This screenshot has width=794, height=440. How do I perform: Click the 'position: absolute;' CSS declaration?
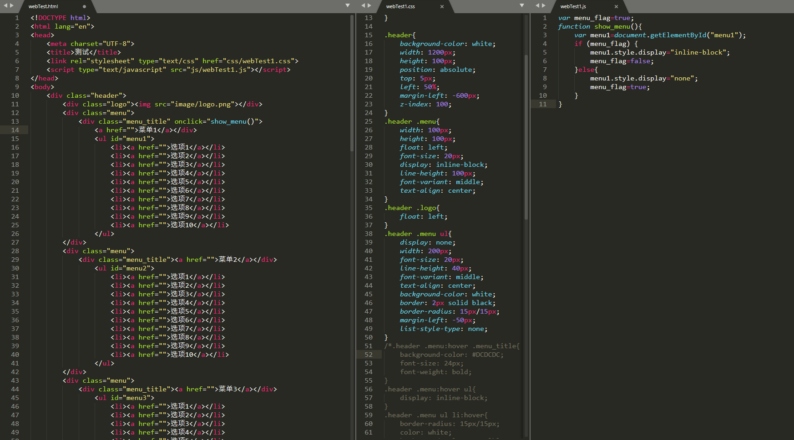(x=438, y=70)
